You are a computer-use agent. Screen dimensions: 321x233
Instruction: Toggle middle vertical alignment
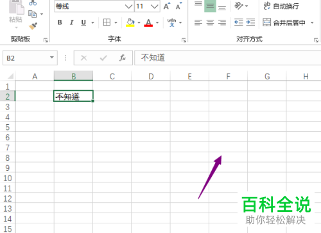[x=210, y=6]
